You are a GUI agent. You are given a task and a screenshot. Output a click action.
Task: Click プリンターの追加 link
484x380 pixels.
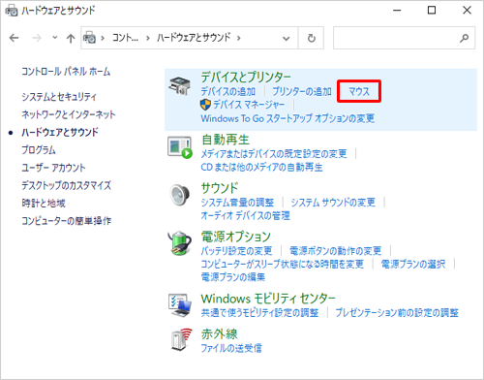click(x=302, y=92)
